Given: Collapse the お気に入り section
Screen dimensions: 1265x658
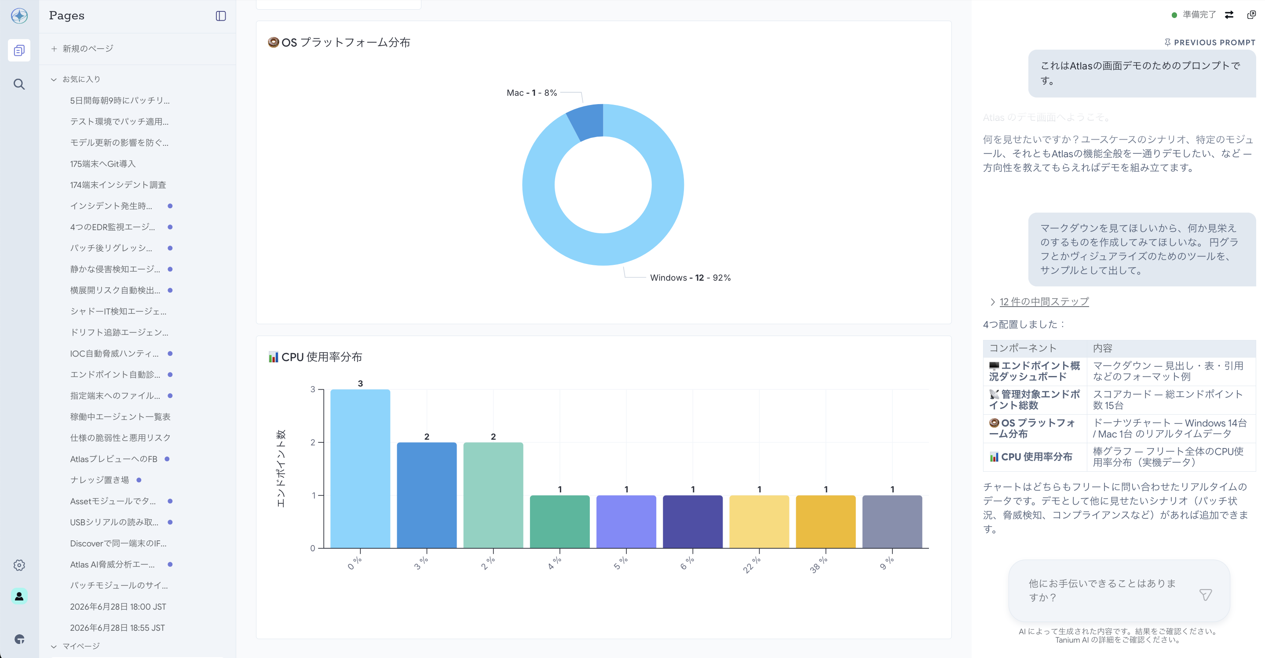Looking at the screenshot, I should coord(54,80).
